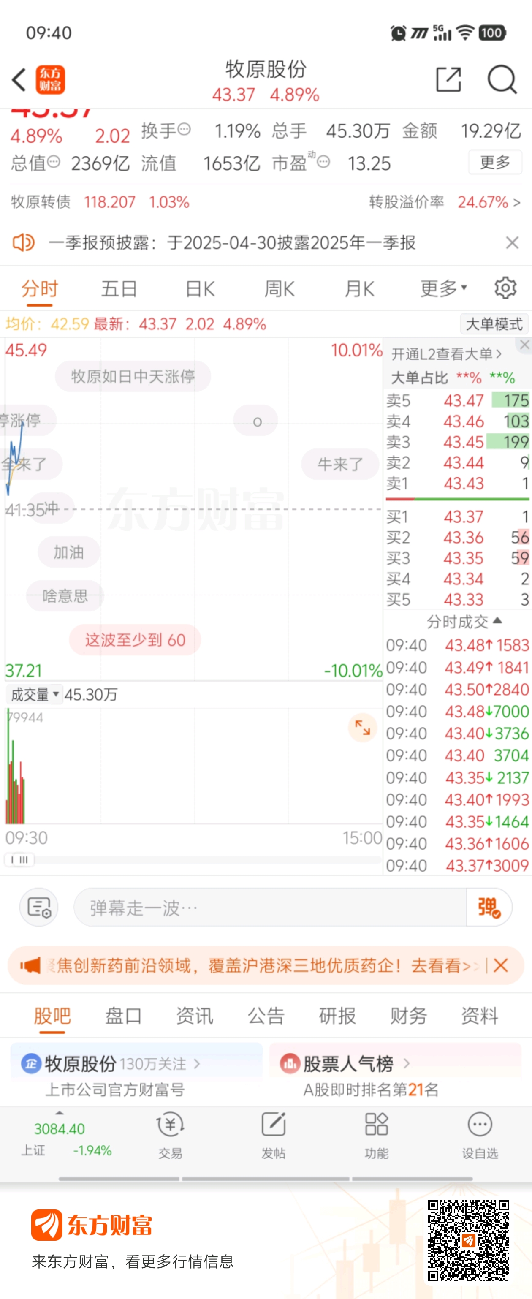Tap the info icon beside 总值
The width and height of the screenshot is (532, 1299).
pos(54,162)
